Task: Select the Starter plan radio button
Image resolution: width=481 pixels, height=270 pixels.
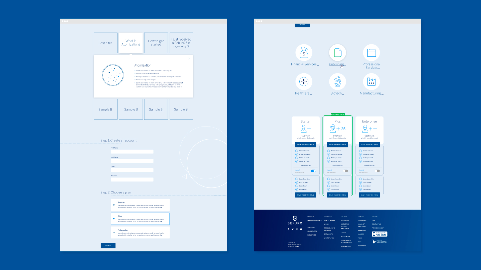Action: coord(114,205)
